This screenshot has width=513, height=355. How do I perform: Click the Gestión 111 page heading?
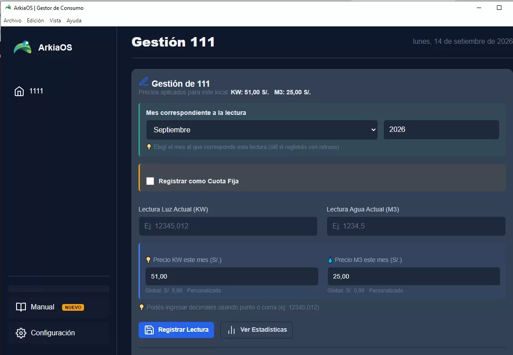(173, 42)
